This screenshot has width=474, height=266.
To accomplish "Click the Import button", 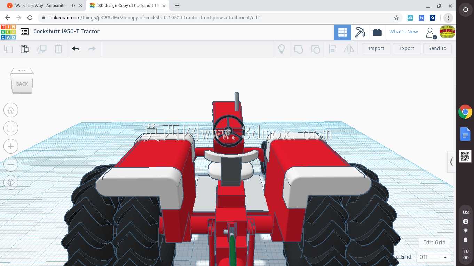I will (376, 49).
